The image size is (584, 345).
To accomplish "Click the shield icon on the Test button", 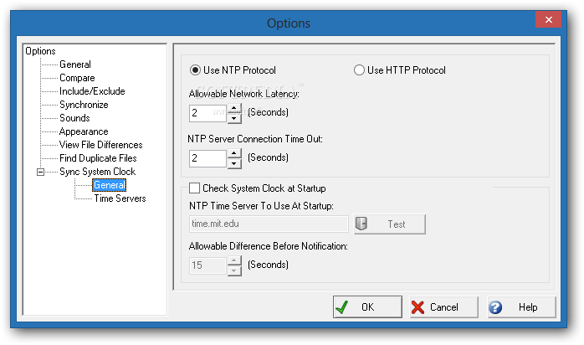I will [361, 224].
